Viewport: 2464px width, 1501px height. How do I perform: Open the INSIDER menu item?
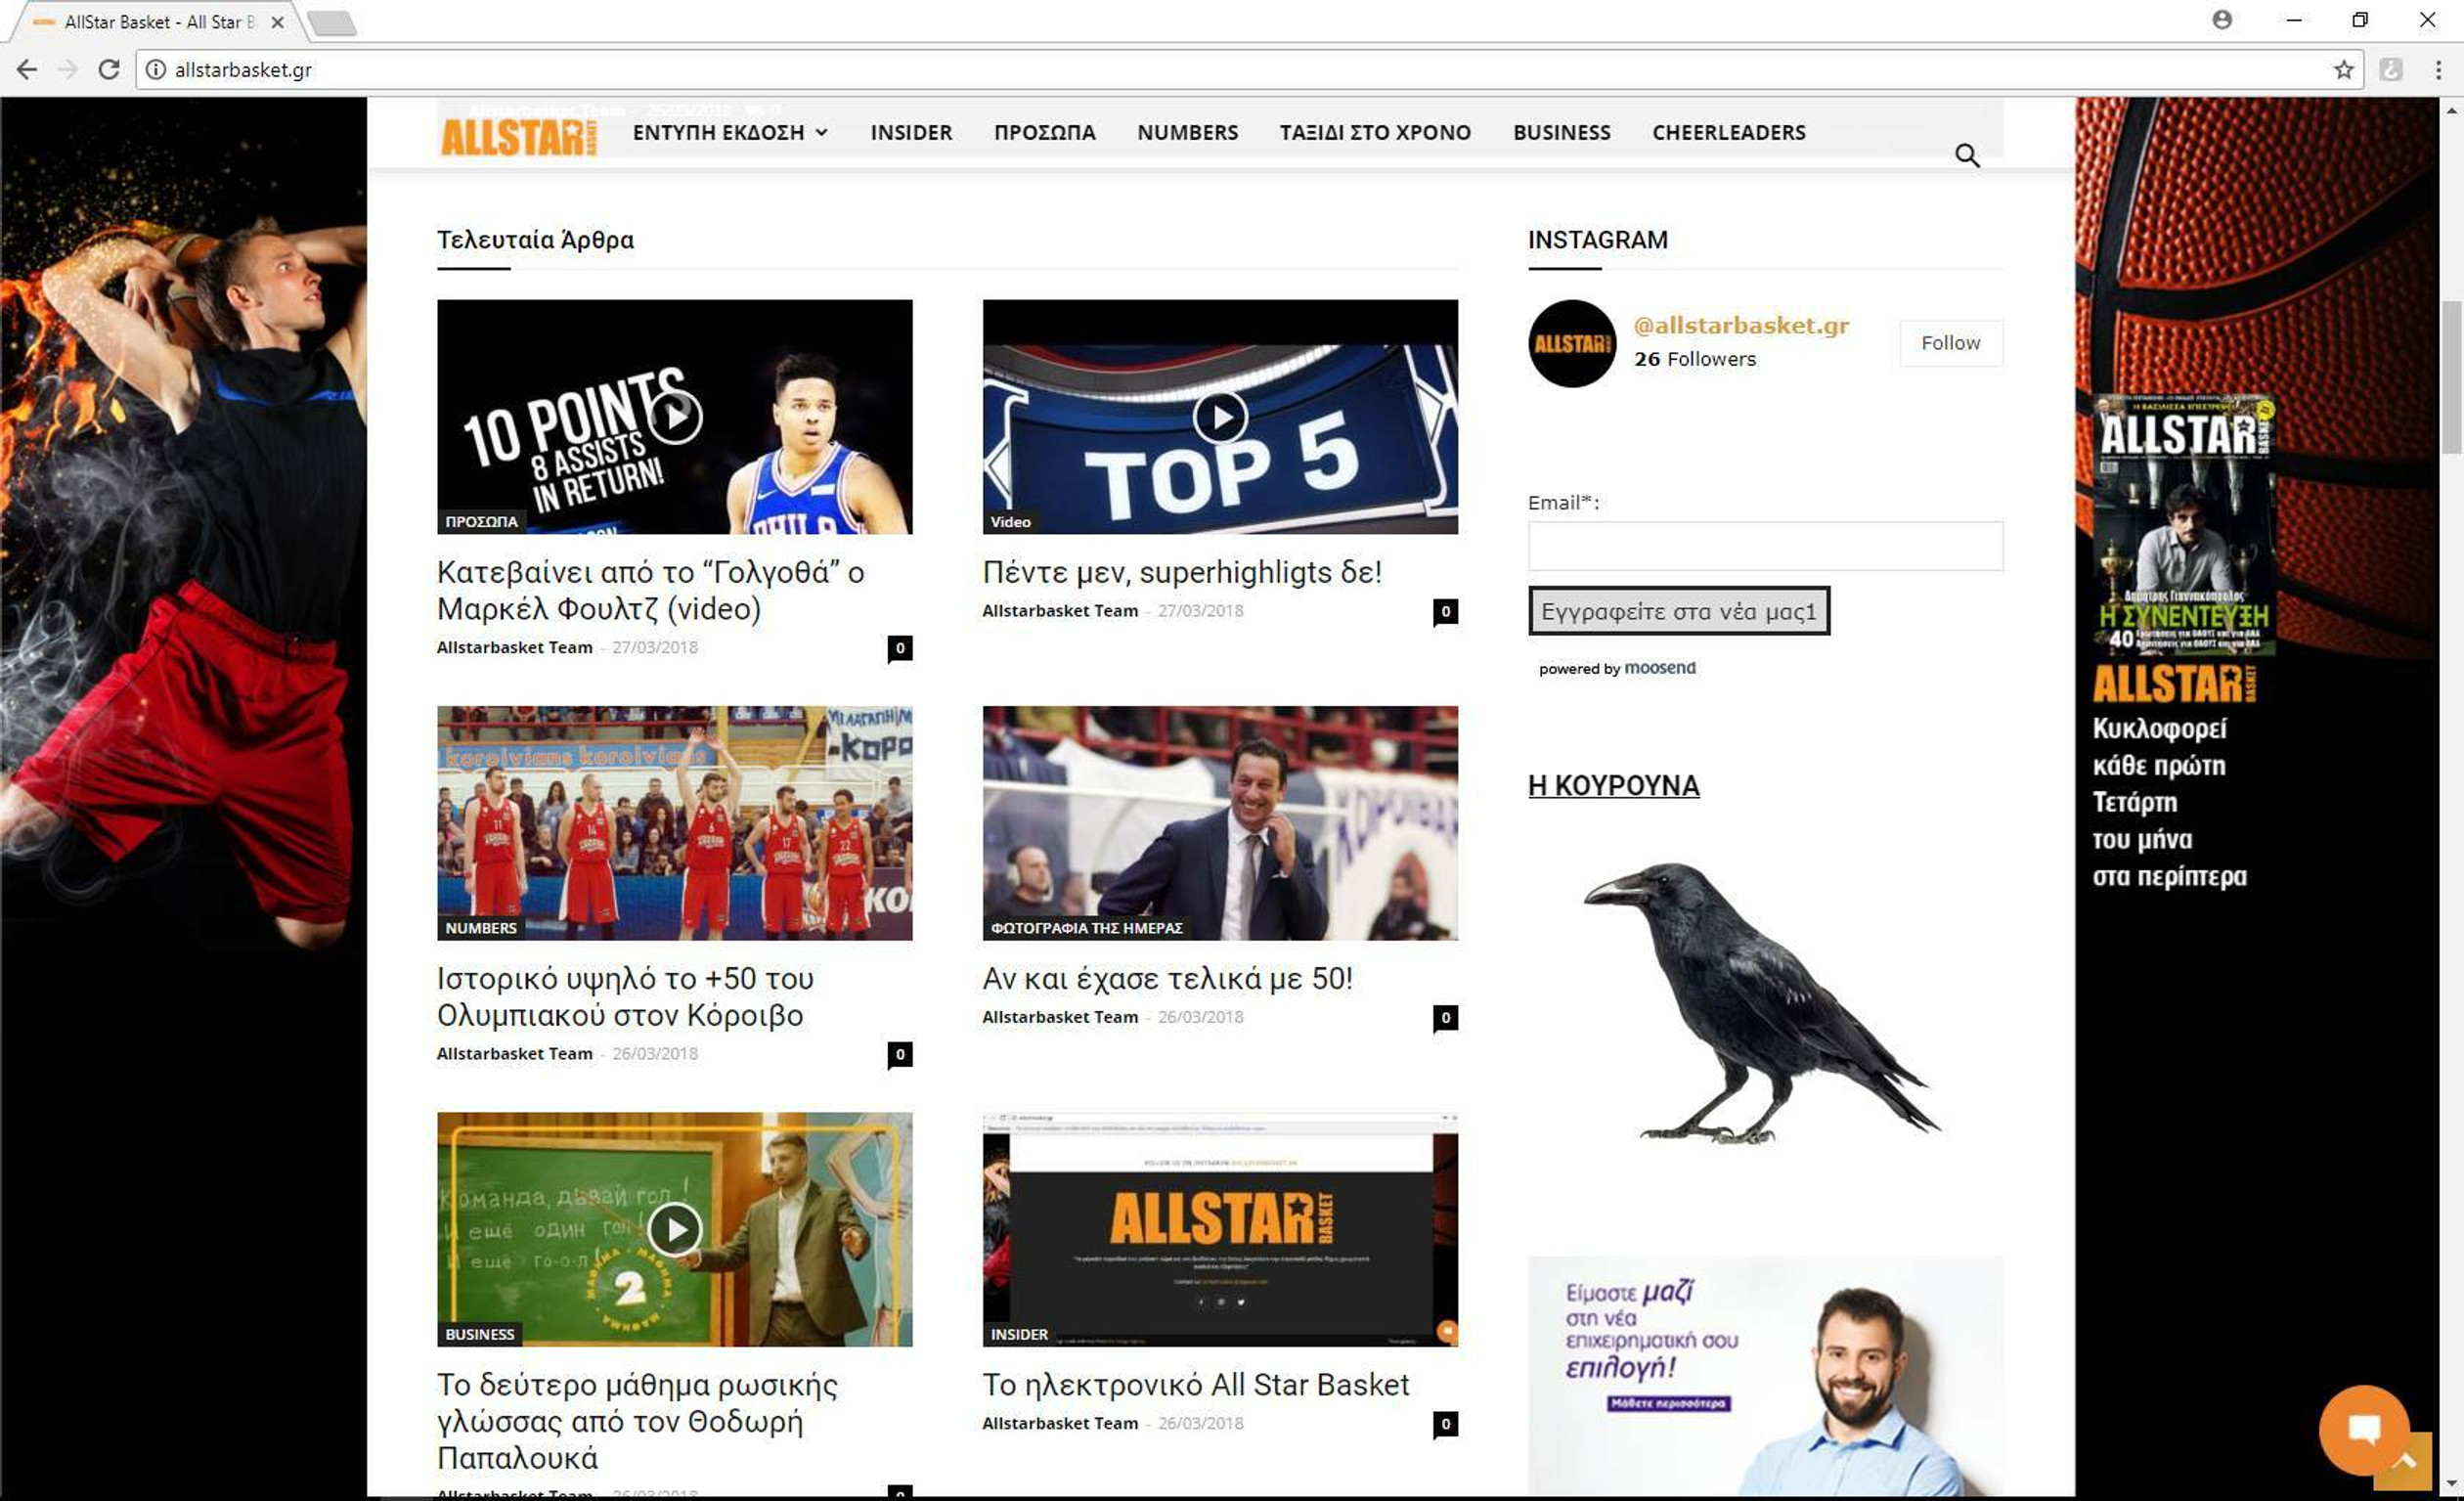911,132
